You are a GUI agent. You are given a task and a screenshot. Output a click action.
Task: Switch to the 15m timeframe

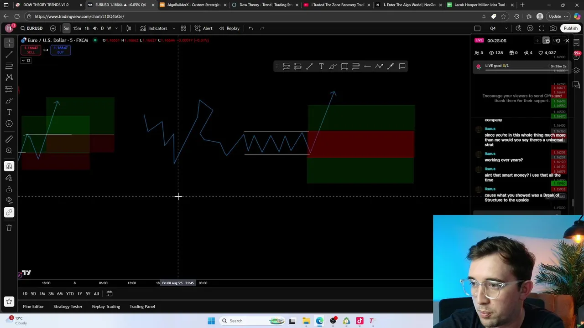pyautogui.click(x=77, y=28)
